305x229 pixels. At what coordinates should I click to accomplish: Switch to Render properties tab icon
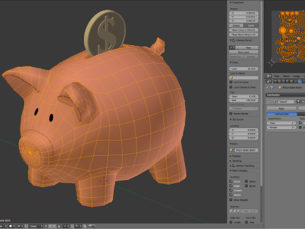click(x=275, y=81)
